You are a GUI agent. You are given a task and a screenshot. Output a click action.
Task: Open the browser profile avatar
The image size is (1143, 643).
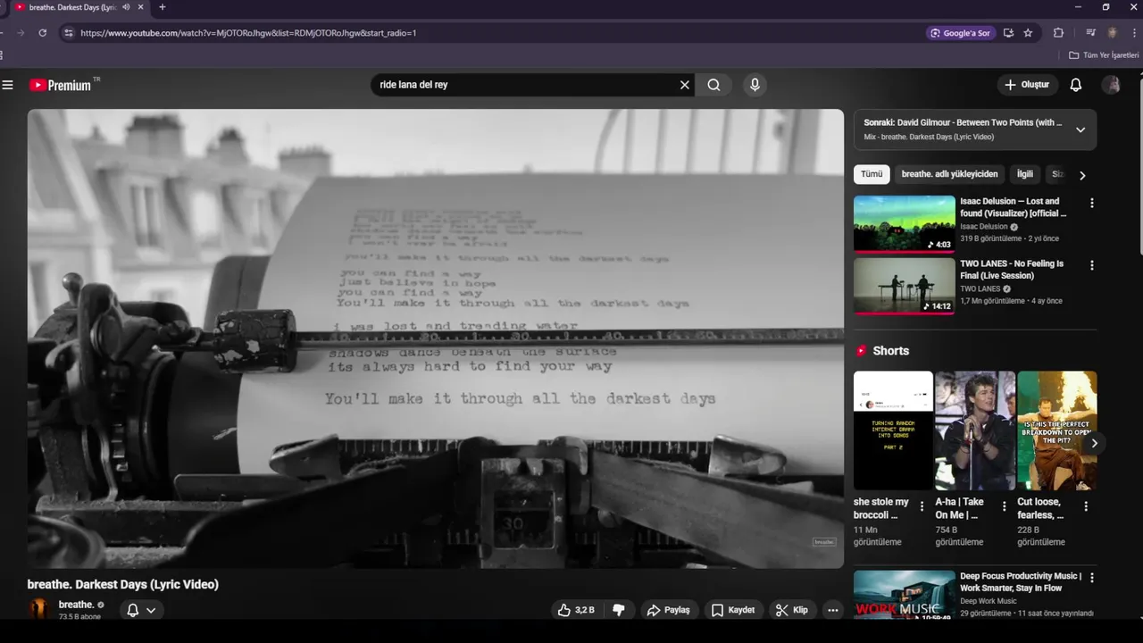point(1113,33)
